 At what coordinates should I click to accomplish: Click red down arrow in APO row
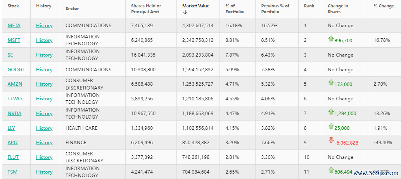tap(331, 140)
